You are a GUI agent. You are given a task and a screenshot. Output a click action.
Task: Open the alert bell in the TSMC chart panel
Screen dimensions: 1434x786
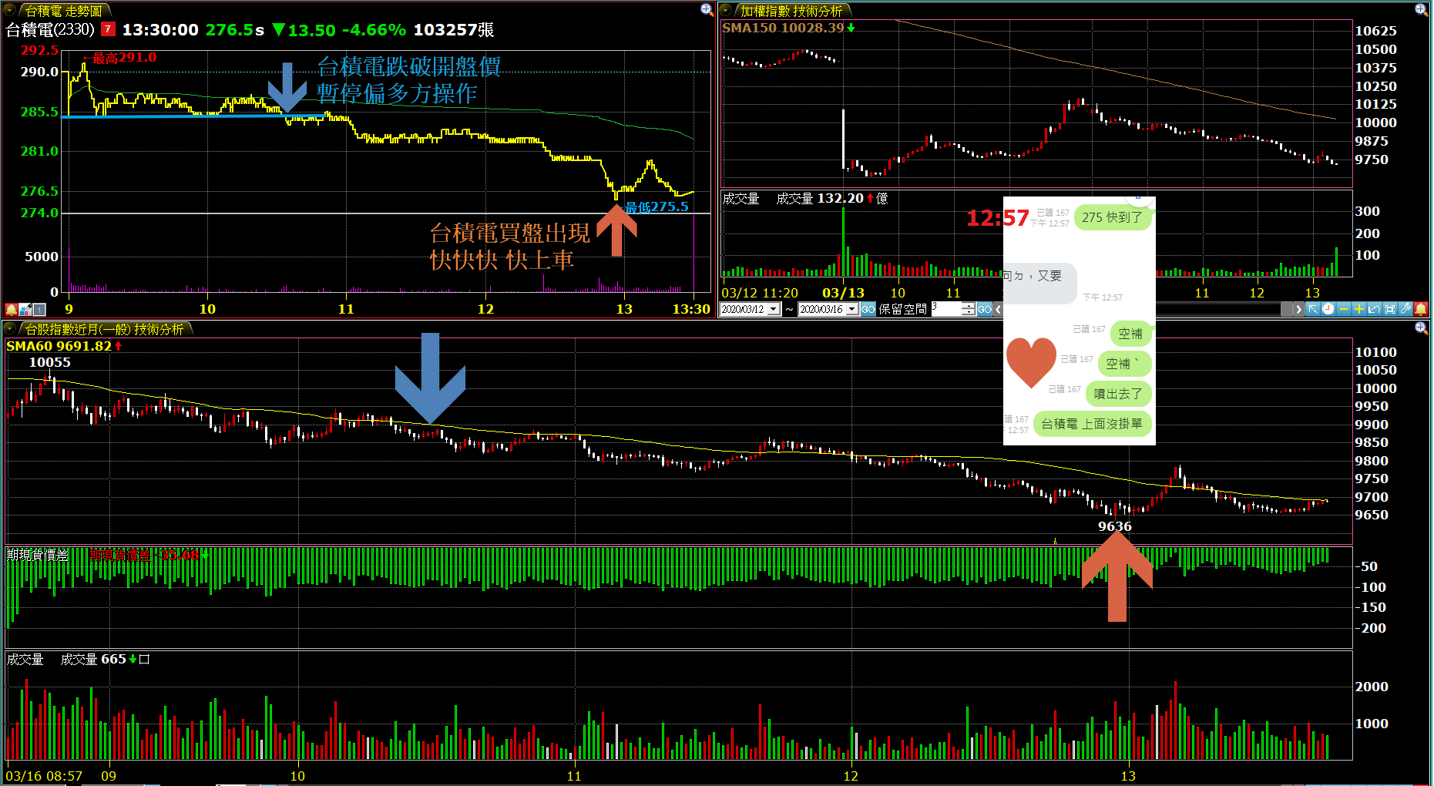point(11,310)
